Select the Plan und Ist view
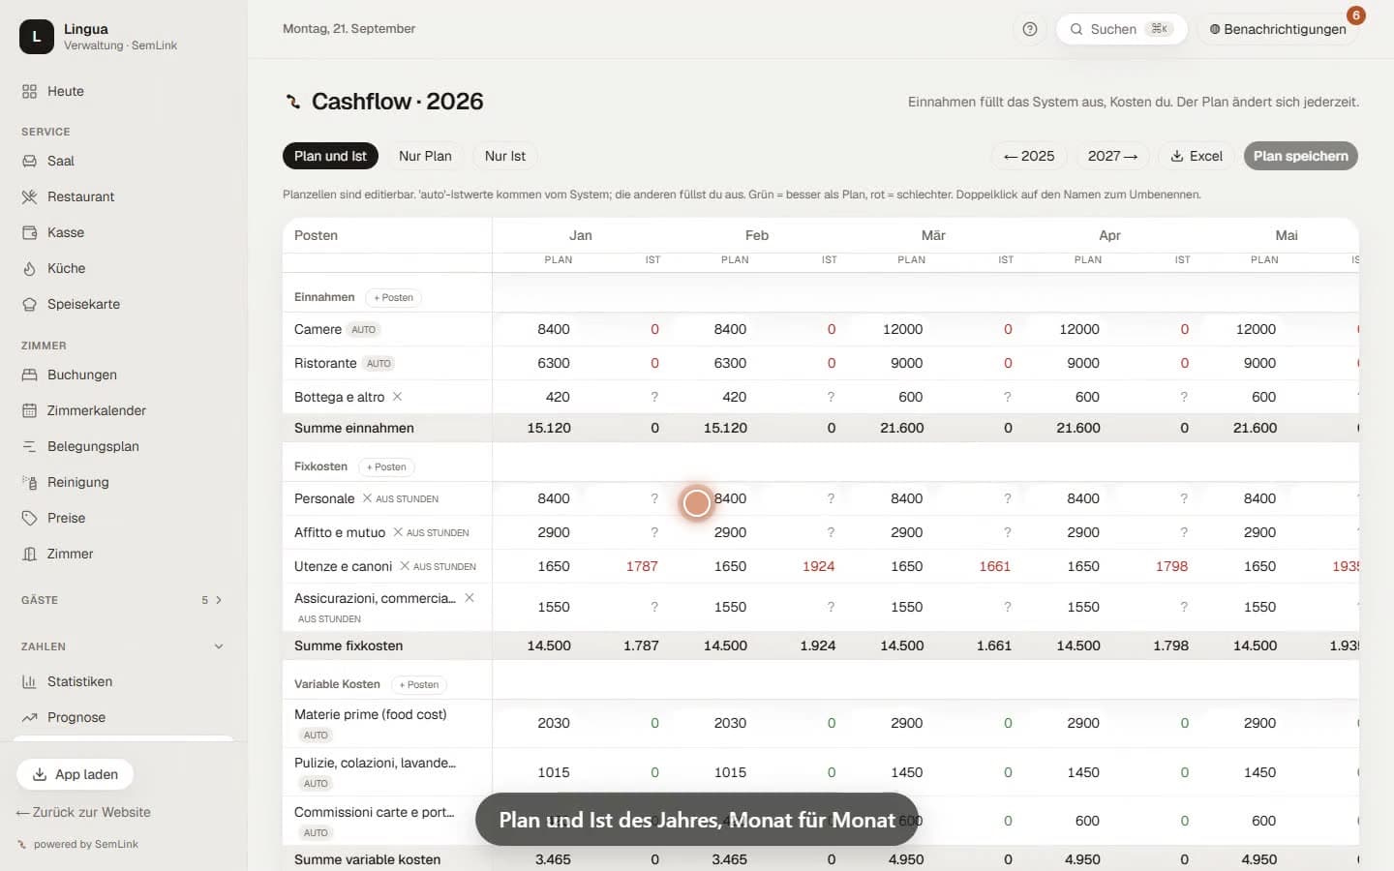This screenshot has height=871, width=1394. [x=330, y=156]
